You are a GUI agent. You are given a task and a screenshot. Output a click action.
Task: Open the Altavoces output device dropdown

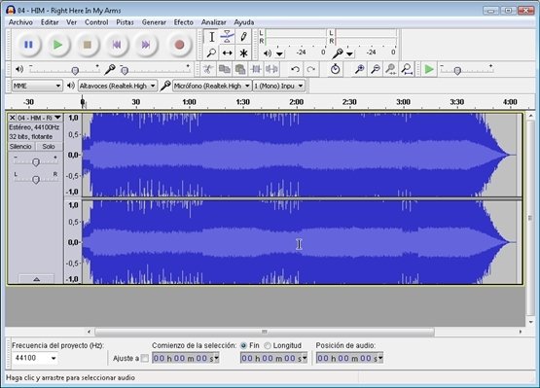tap(118, 86)
